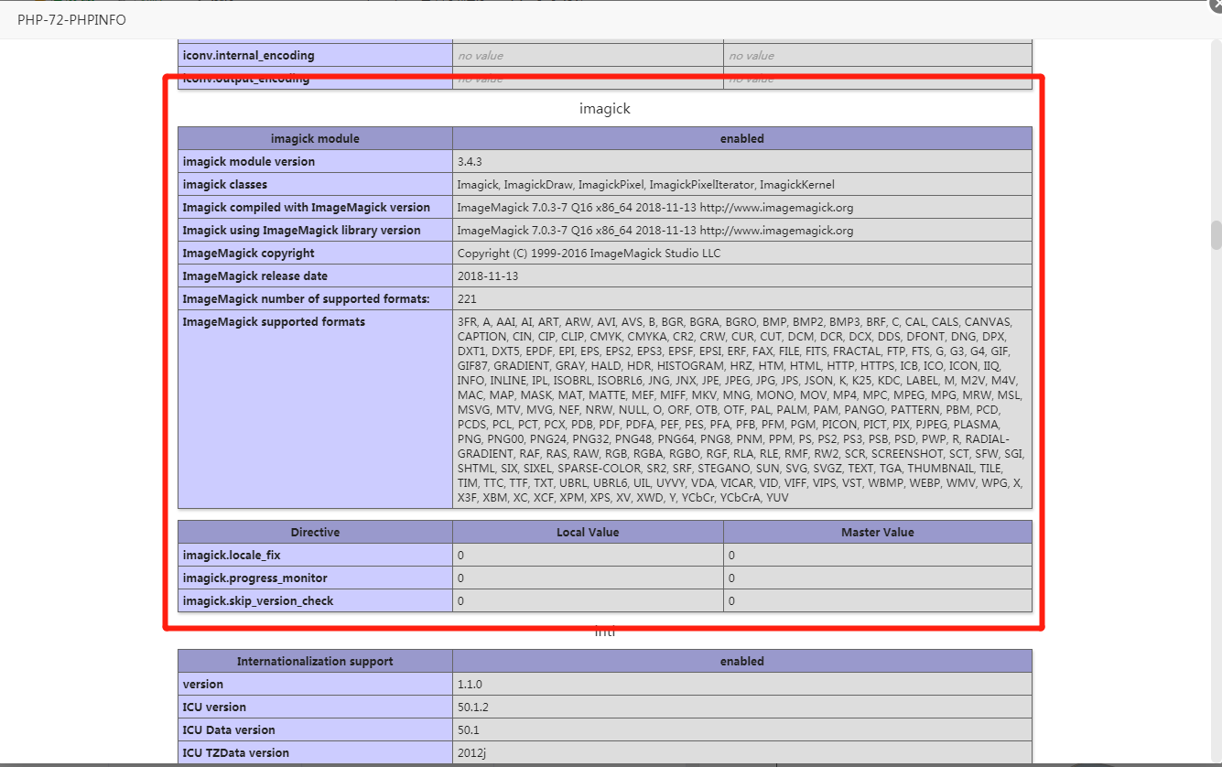Click the supported formats count 221
Viewport: 1222px width, 767px height.
tap(467, 299)
